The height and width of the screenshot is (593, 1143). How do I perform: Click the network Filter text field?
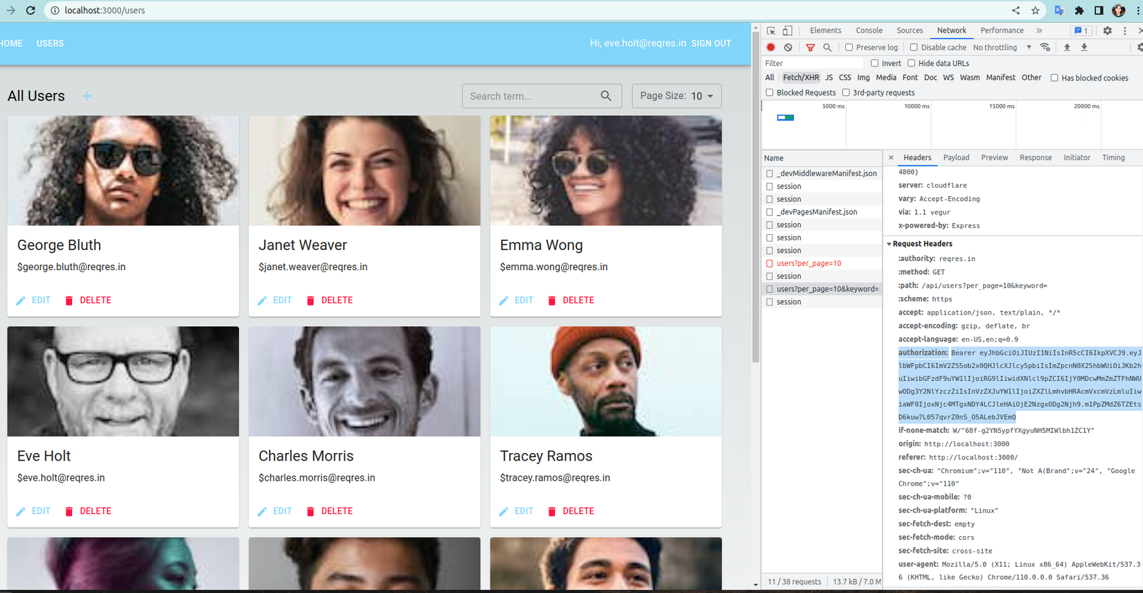[814, 63]
